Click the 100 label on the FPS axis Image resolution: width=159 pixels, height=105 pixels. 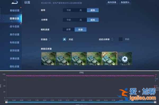coord(4,74)
